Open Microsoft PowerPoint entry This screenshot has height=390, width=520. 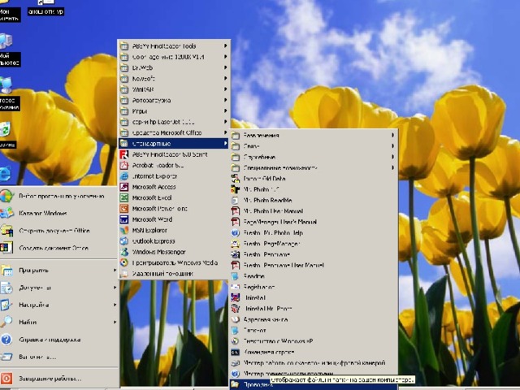click(x=173, y=209)
